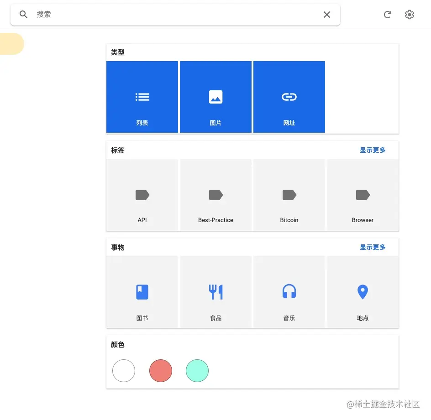Show more things via 显示更多 in 事物
This screenshot has height=420, width=431.
[x=373, y=247]
